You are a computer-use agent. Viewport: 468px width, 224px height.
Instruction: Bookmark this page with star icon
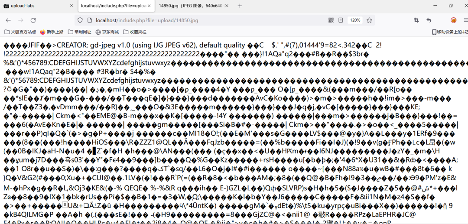(x=369, y=20)
